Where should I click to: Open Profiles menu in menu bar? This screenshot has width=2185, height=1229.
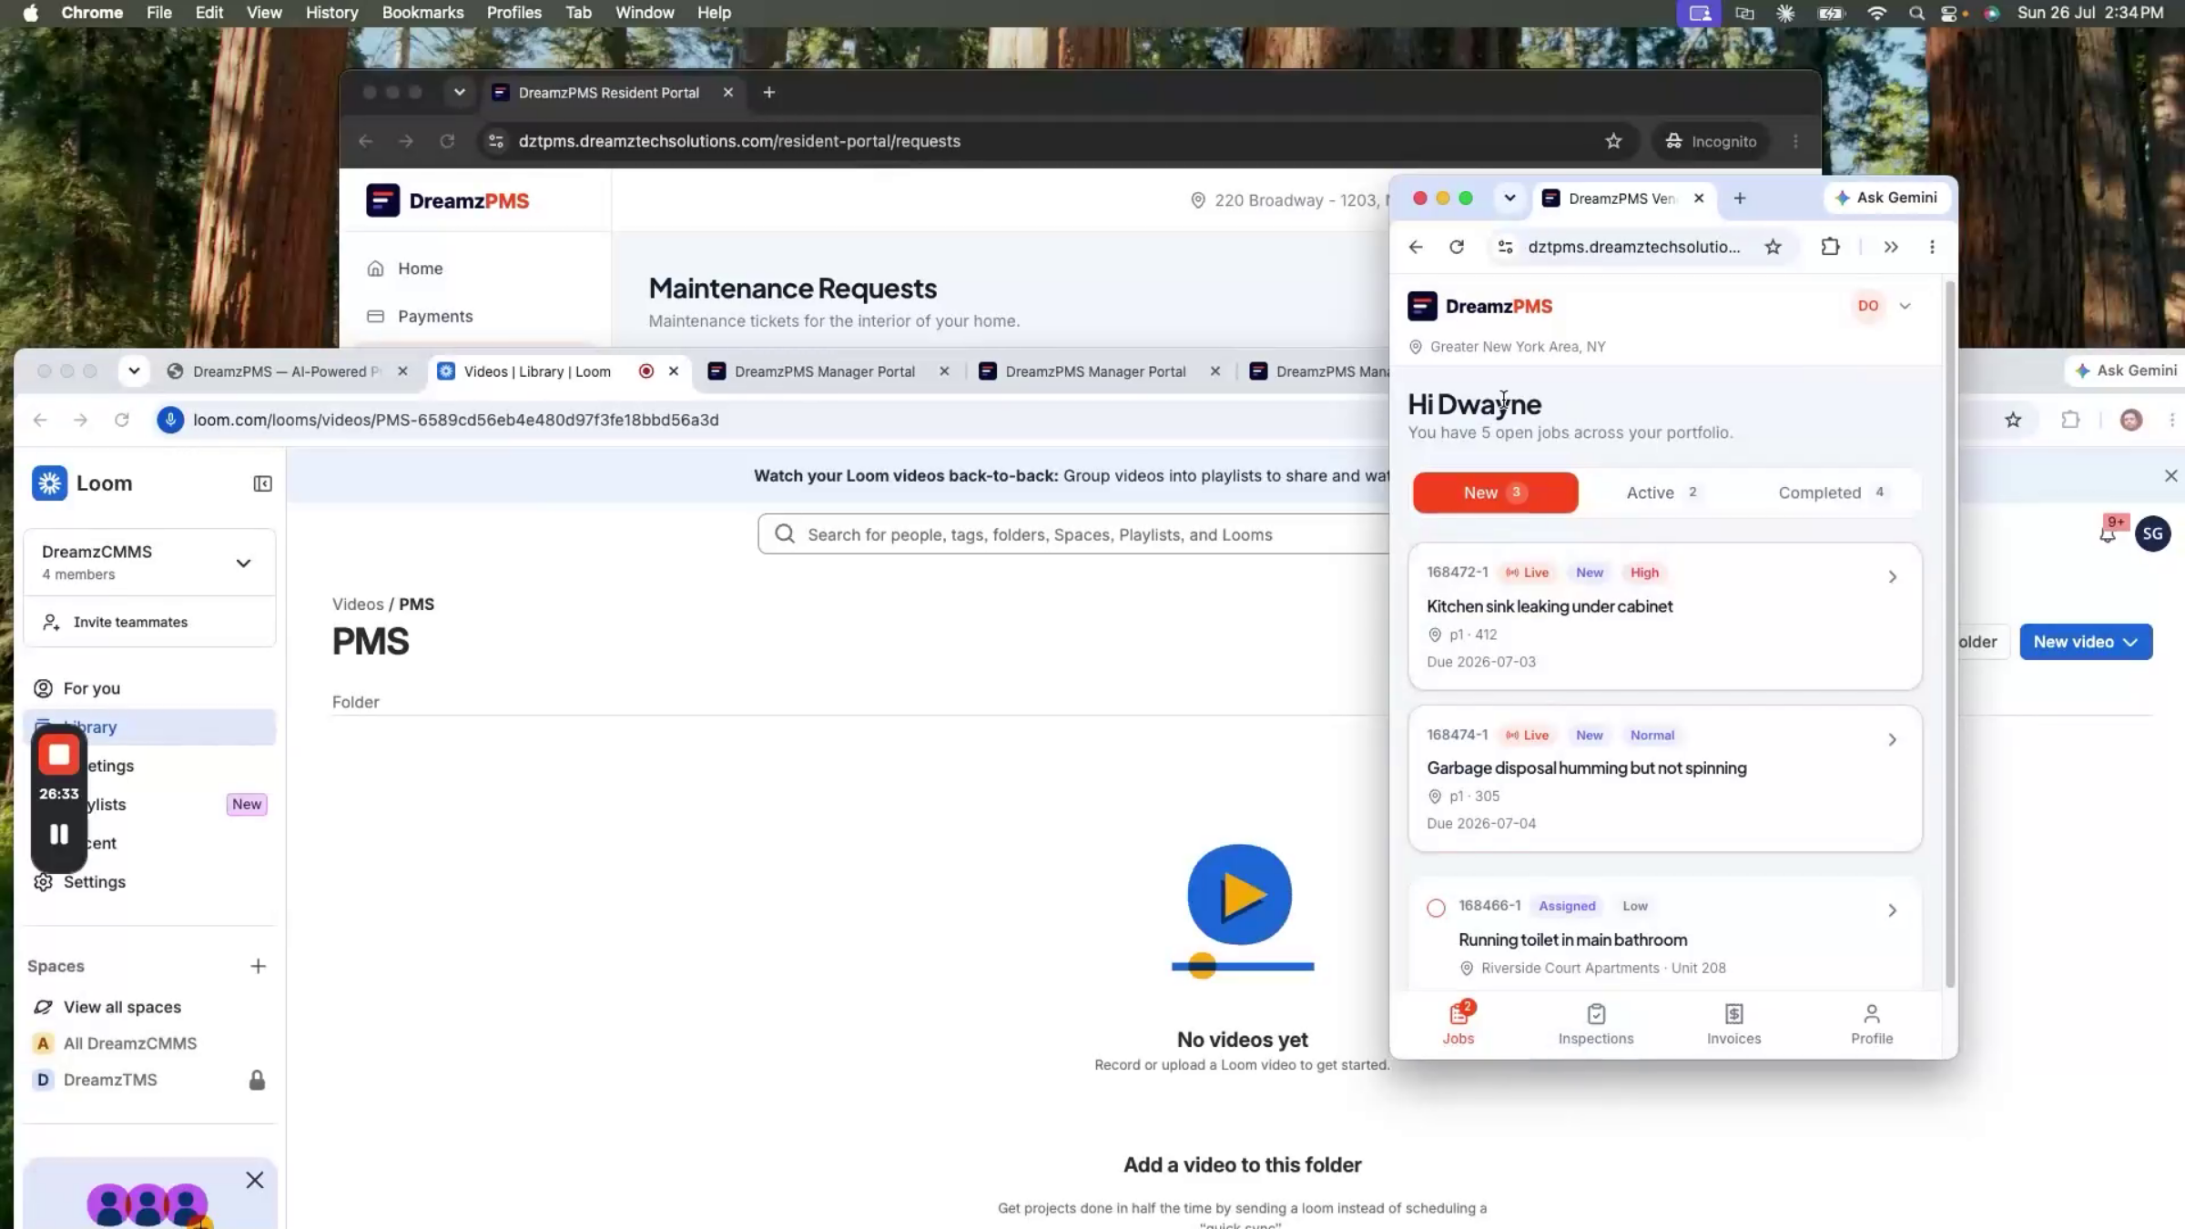pyautogui.click(x=513, y=13)
